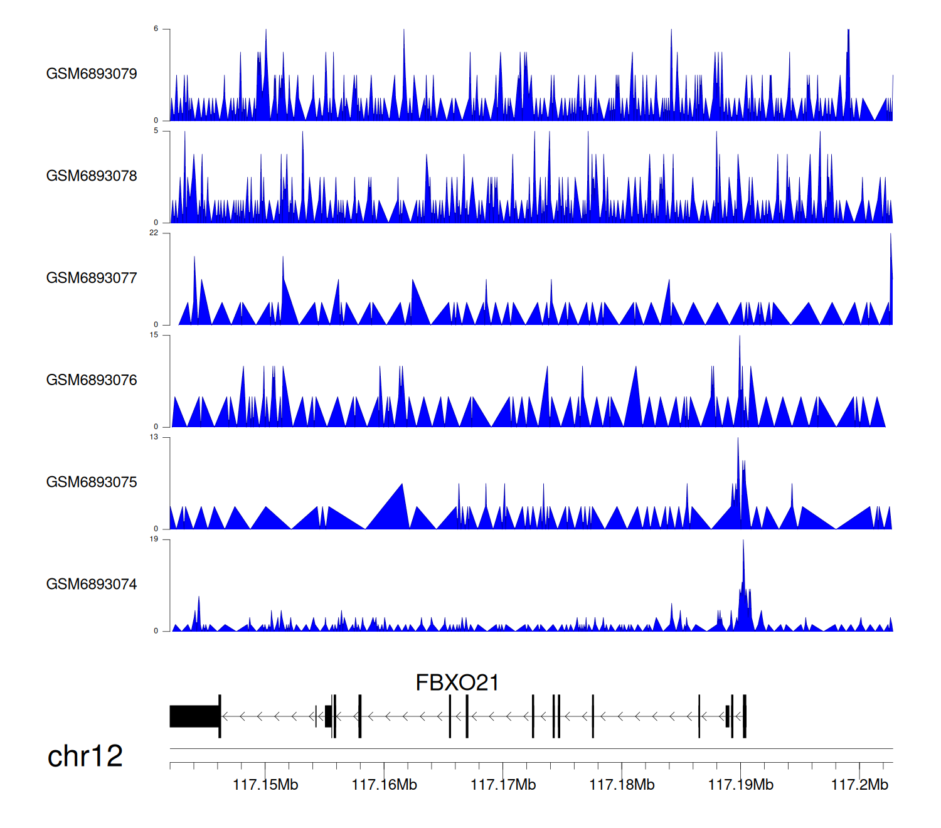Select the GSM6893076 track label
This screenshot has height=828, width=941.
[x=92, y=380]
